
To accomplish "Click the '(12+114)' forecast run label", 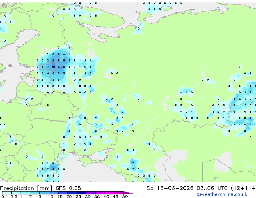I will click(x=243, y=188).
